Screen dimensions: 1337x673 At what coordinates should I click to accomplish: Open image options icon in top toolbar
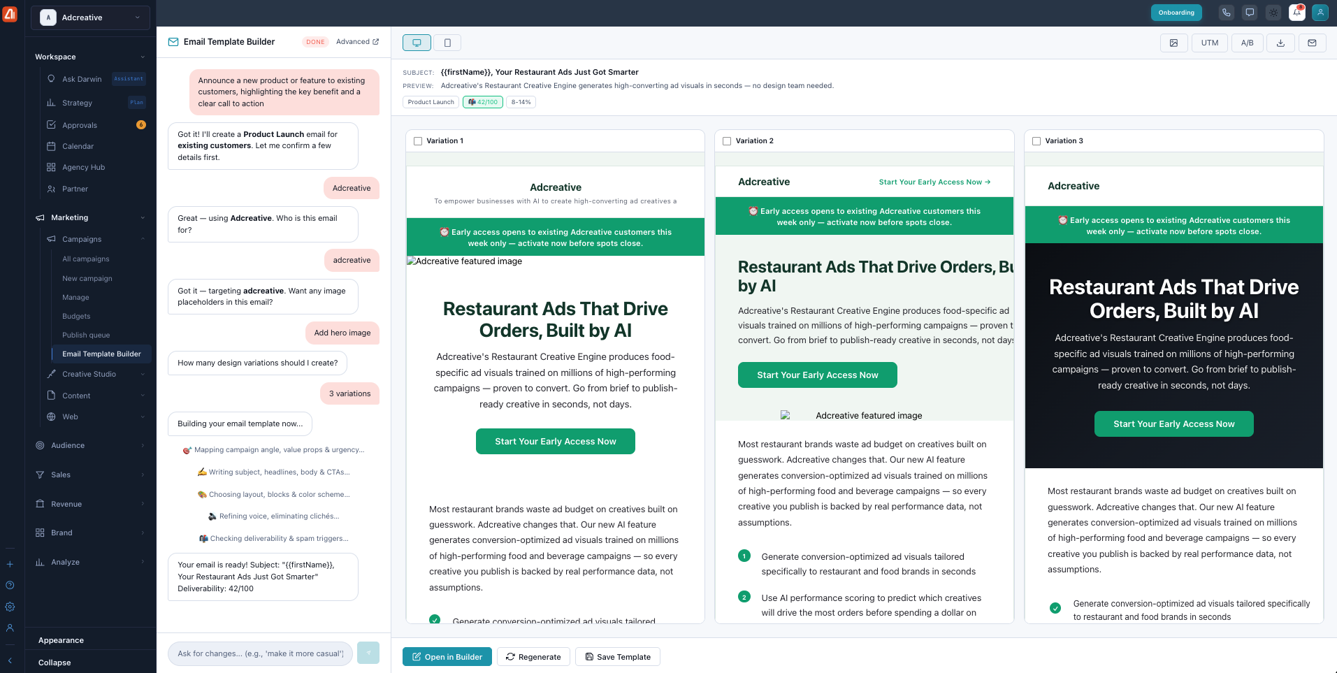1173,43
